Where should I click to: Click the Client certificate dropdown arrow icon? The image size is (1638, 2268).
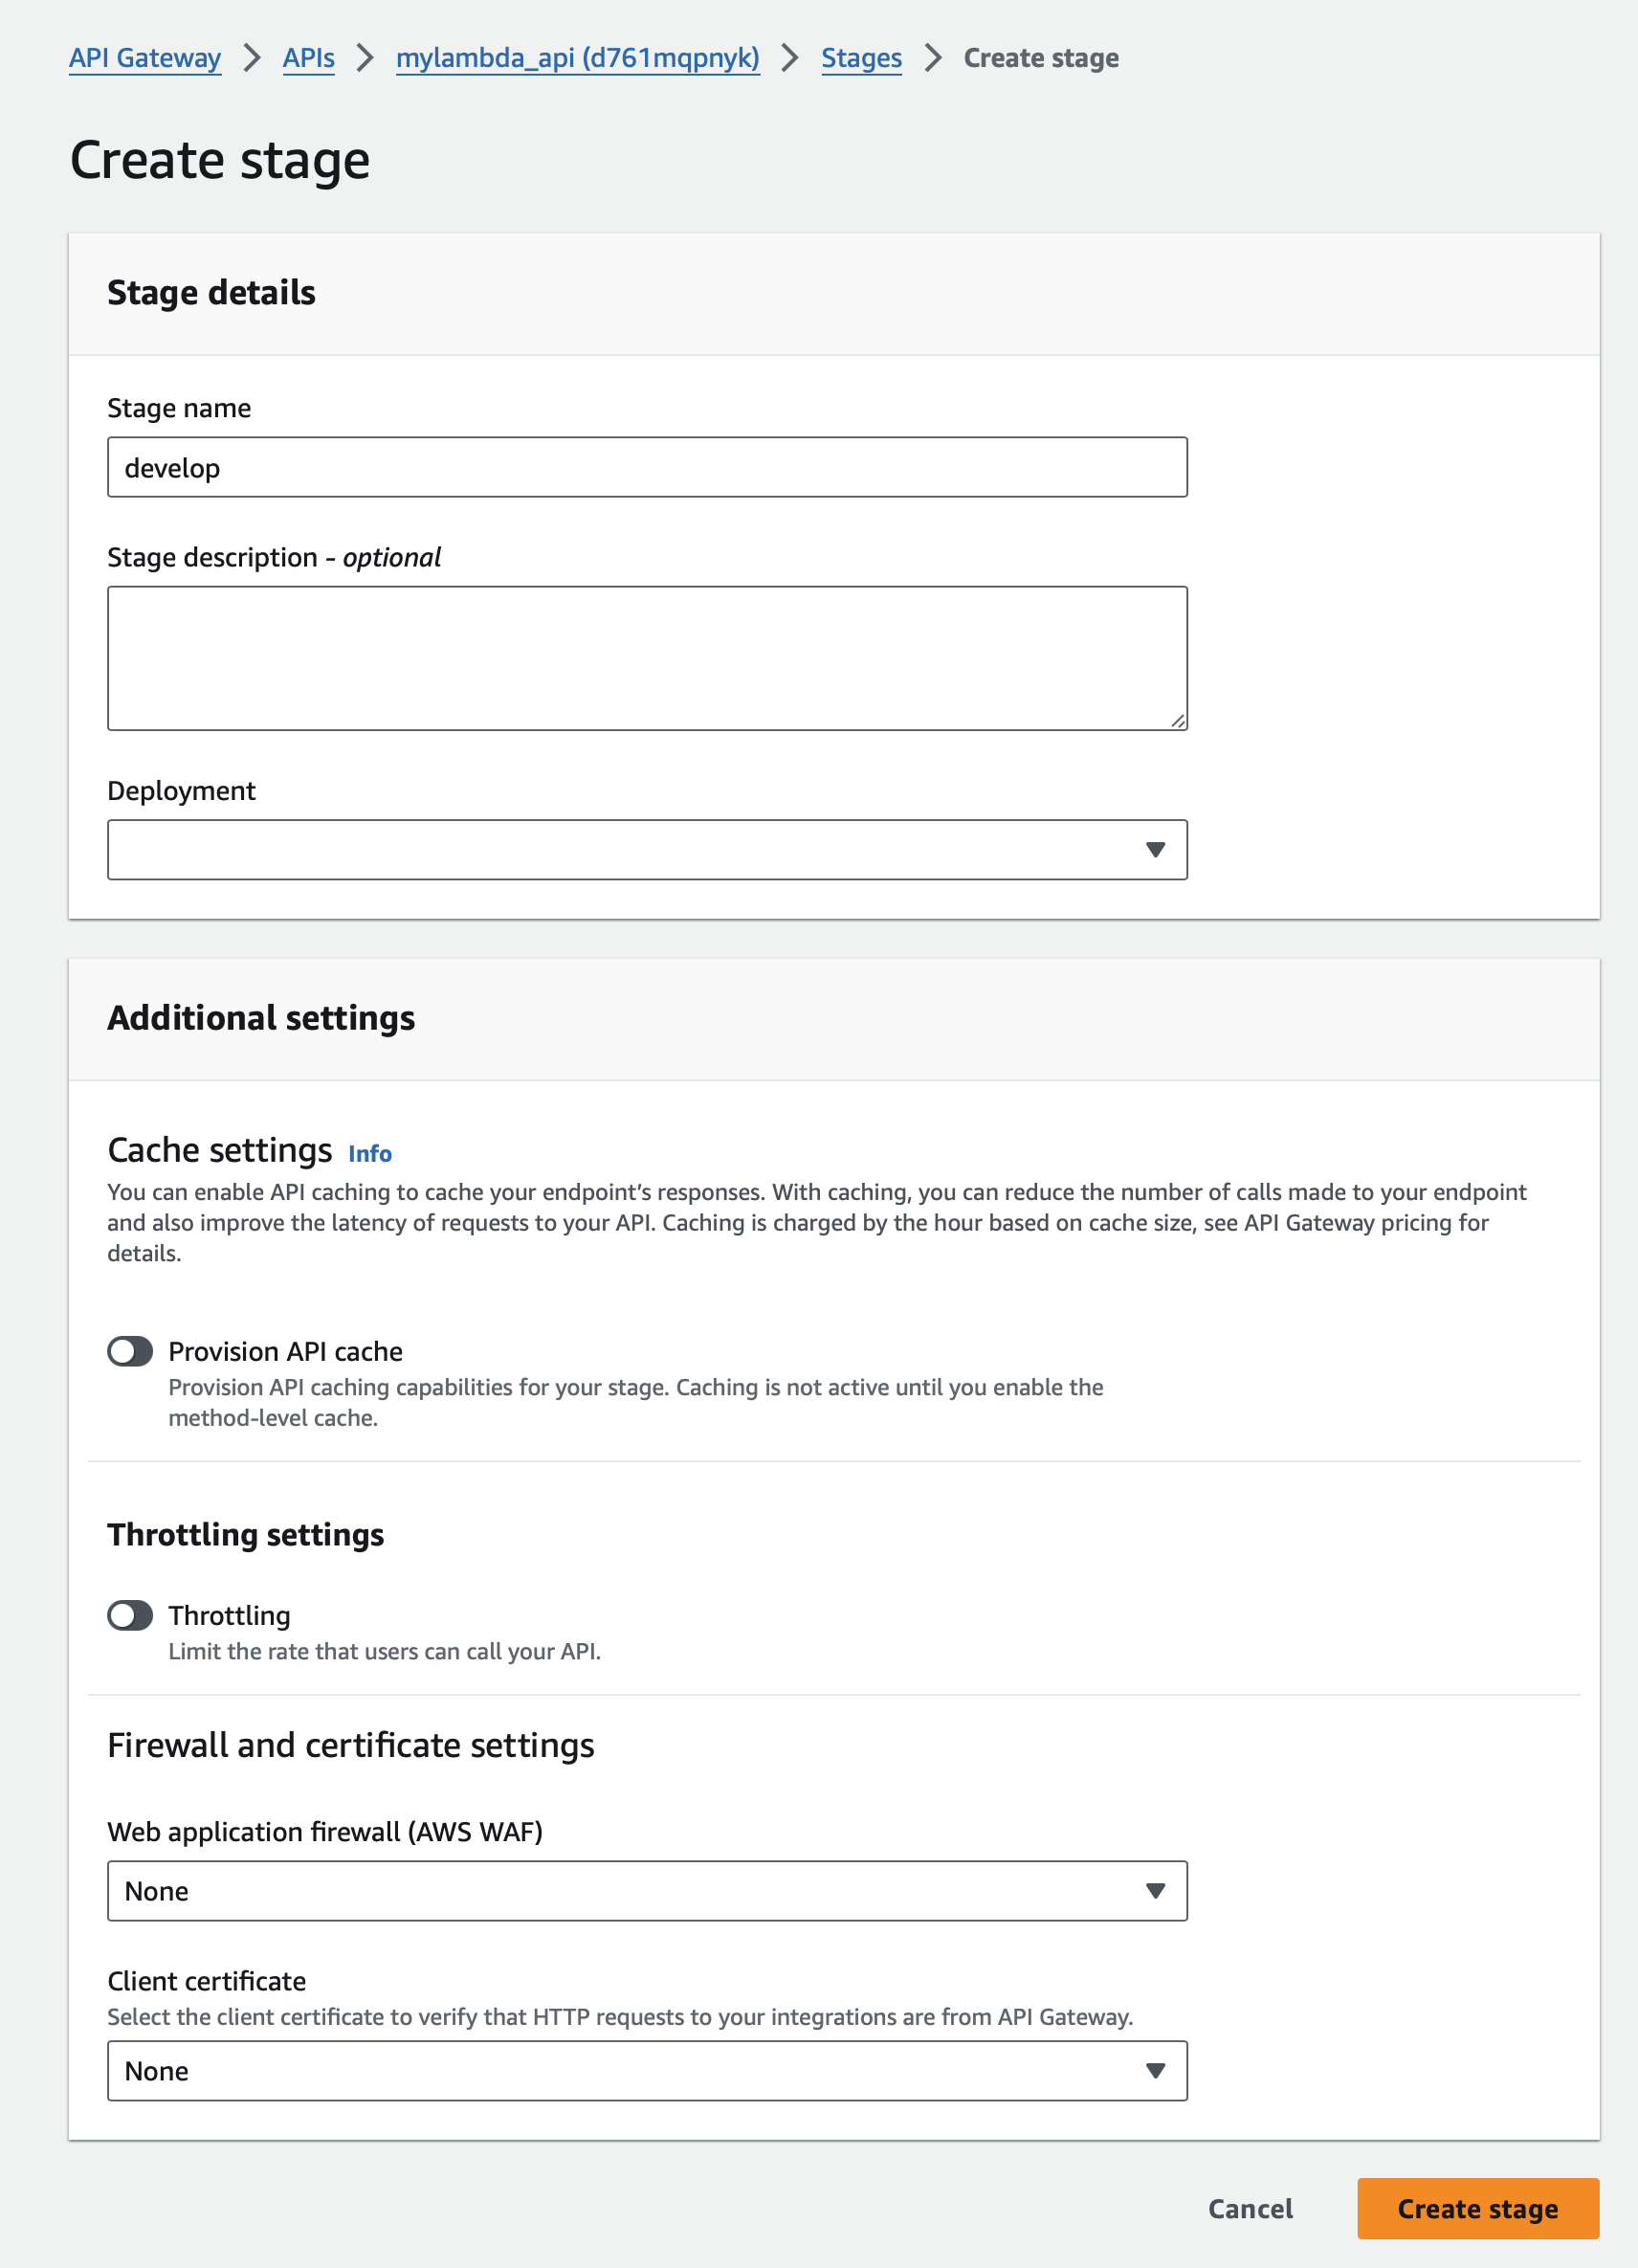coord(1155,2071)
